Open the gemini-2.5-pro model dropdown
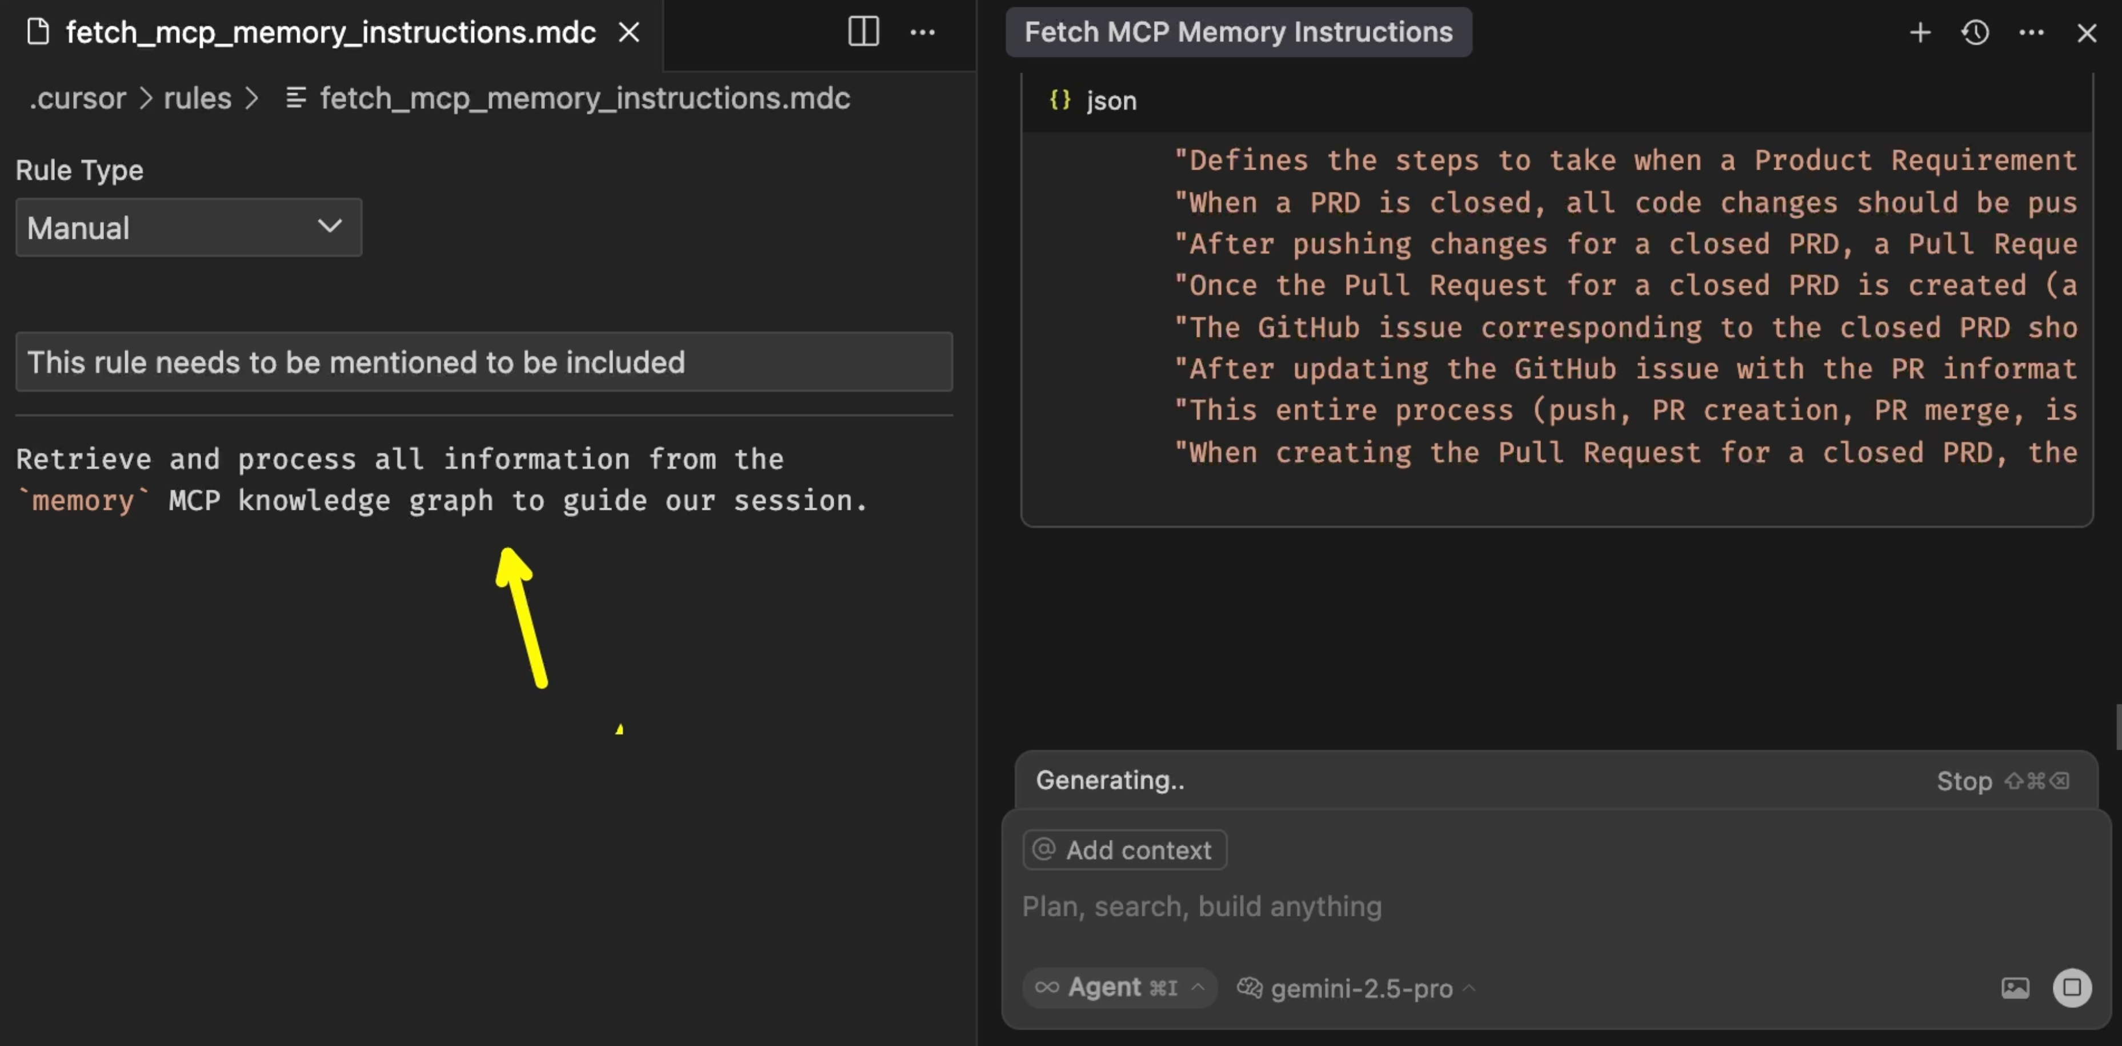 click(x=1357, y=988)
